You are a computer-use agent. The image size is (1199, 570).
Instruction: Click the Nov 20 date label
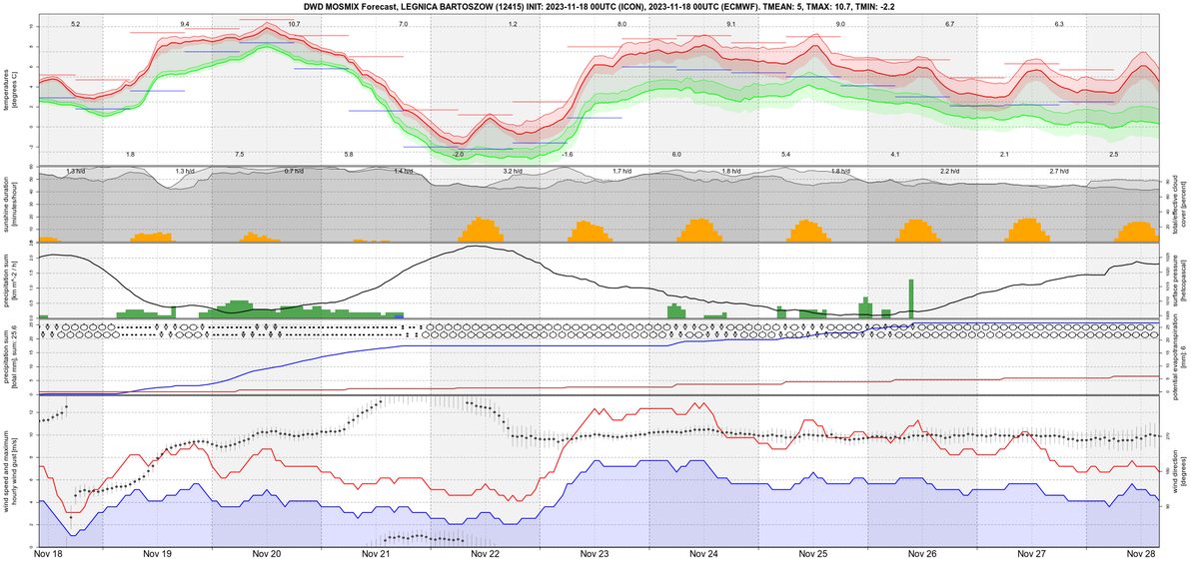pos(266,553)
